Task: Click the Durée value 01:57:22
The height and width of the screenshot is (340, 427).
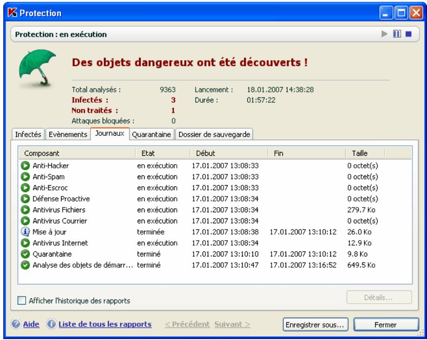Action: coord(261,100)
